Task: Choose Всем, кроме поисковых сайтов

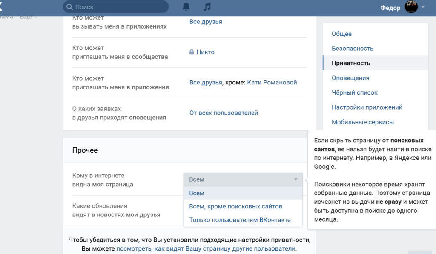Action: (x=235, y=206)
